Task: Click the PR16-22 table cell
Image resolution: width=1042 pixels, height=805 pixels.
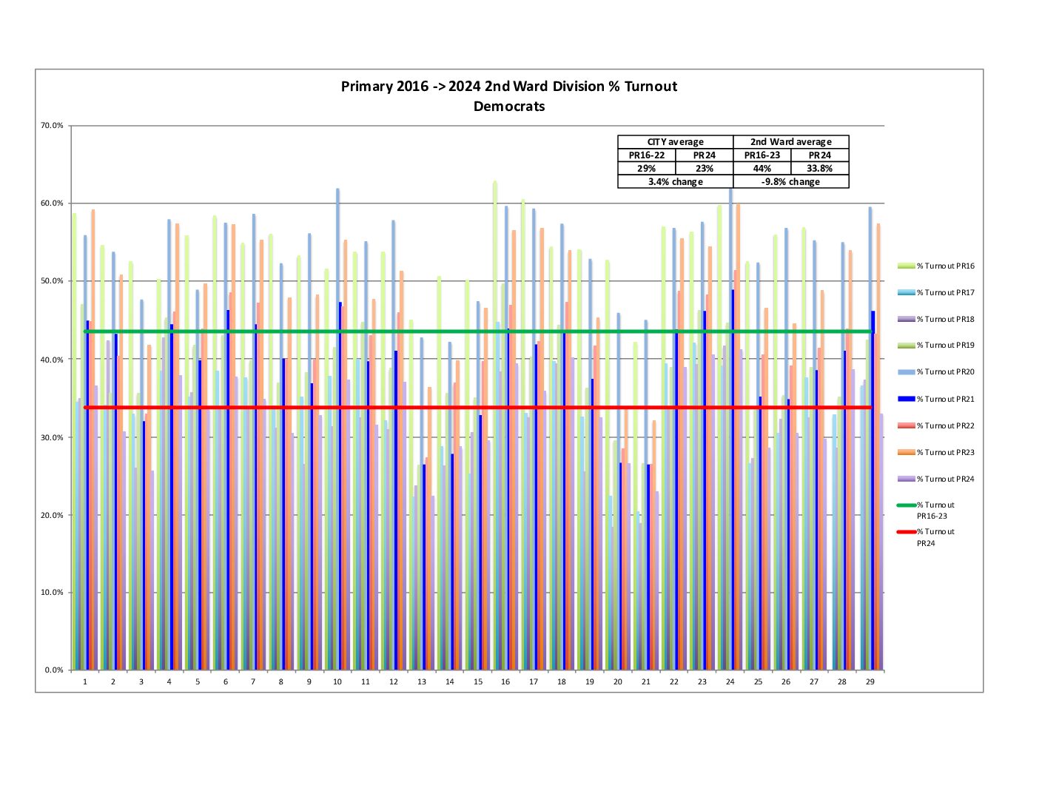Action: point(647,155)
